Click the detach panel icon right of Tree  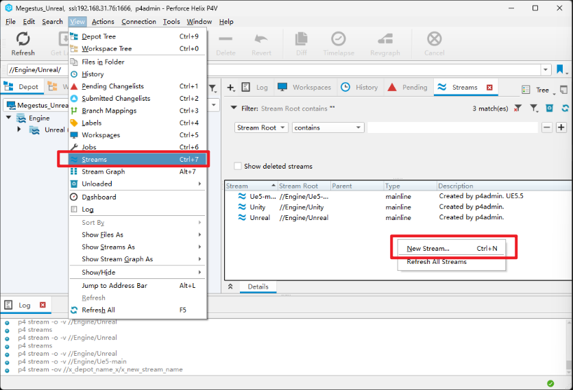564,90
